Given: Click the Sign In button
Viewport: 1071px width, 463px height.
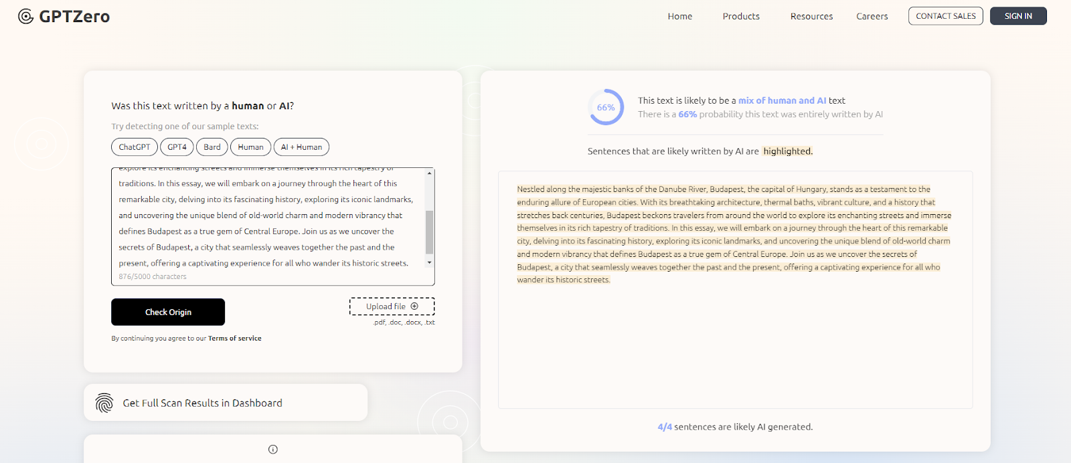Looking at the screenshot, I should tap(1017, 16).
